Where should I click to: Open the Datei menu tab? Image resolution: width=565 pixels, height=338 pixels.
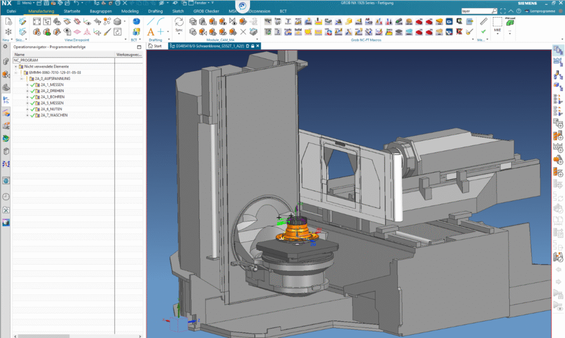[12, 10]
